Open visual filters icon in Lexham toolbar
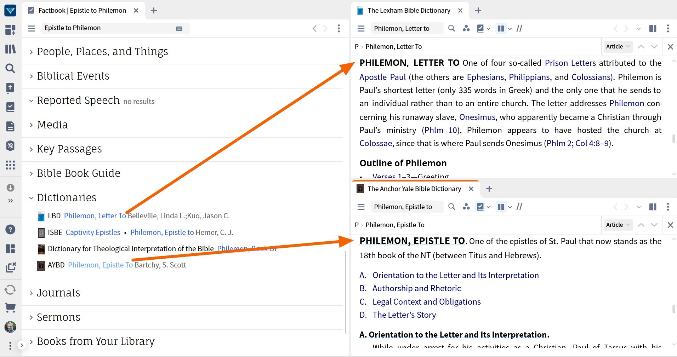The width and height of the screenshot is (677, 357). tap(466, 28)
